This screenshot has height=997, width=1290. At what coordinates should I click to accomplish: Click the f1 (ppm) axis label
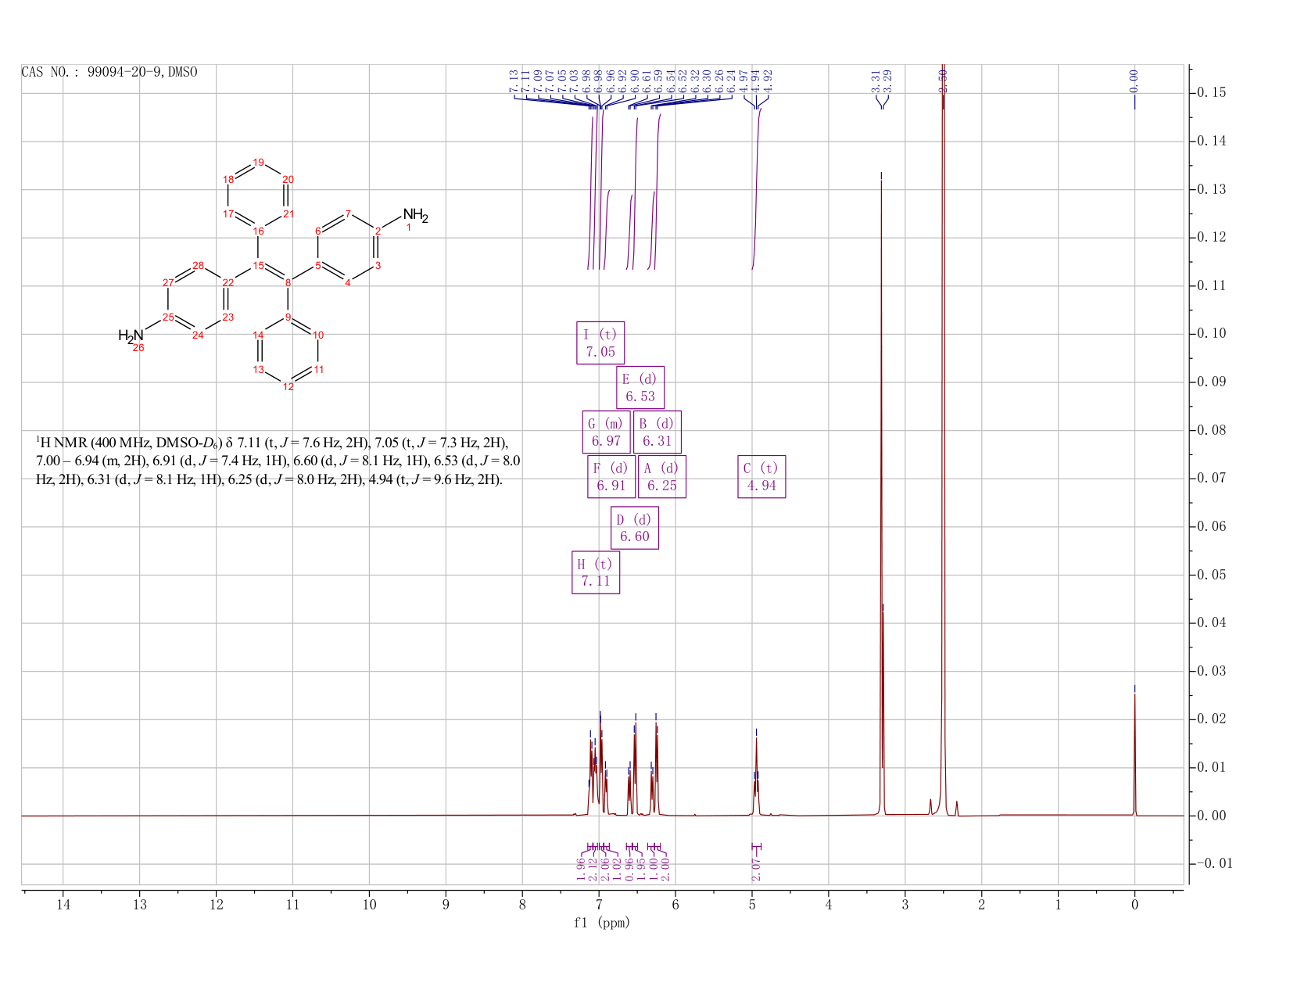pos(602,923)
